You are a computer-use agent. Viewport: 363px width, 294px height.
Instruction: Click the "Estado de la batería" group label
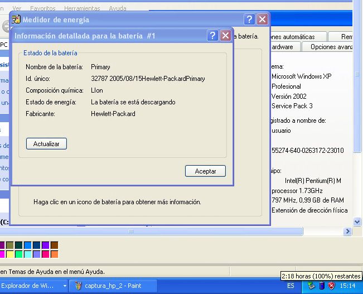(x=50, y=53)
